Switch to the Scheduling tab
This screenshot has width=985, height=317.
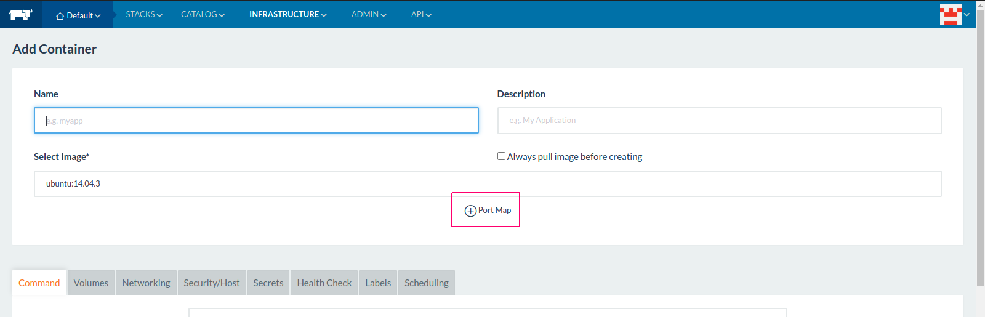click(427, 283)
